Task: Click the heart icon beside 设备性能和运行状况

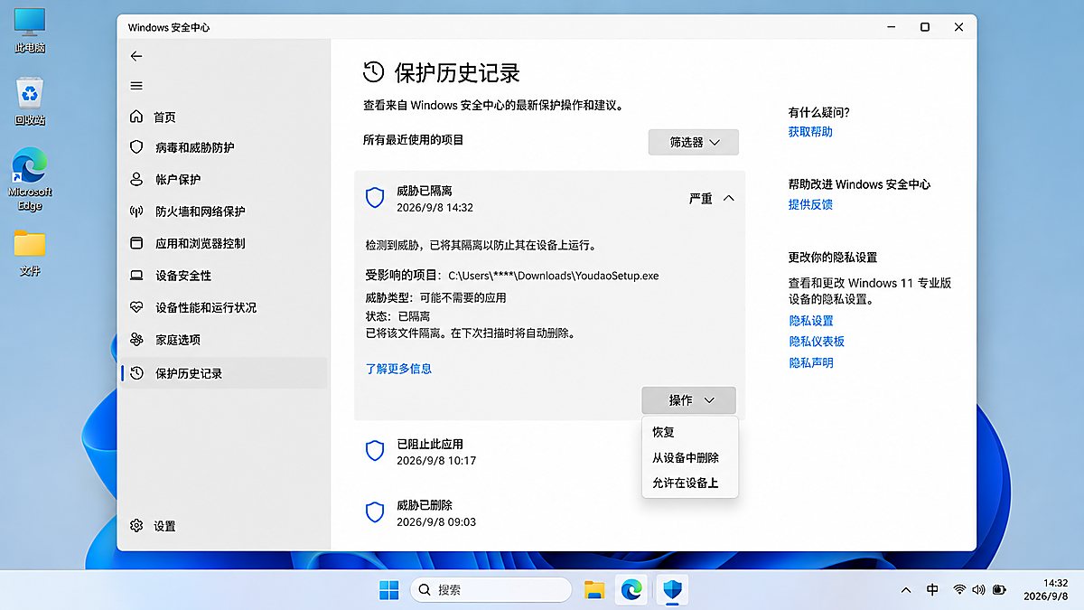Action: pos(136,308)
